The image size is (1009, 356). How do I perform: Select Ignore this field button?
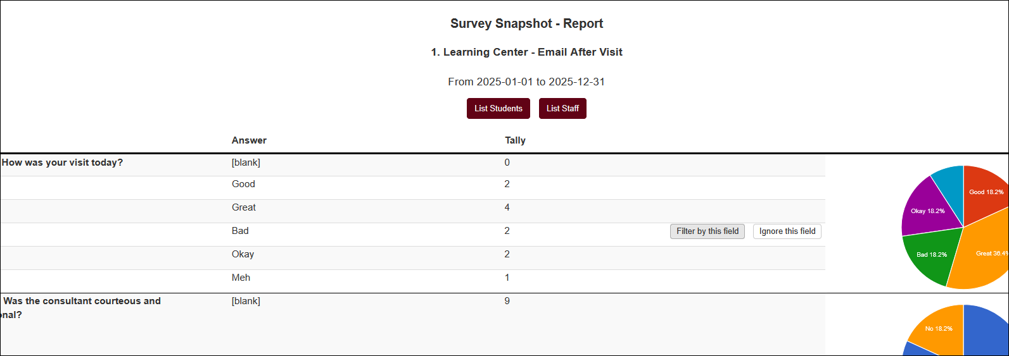coord(787,231)
